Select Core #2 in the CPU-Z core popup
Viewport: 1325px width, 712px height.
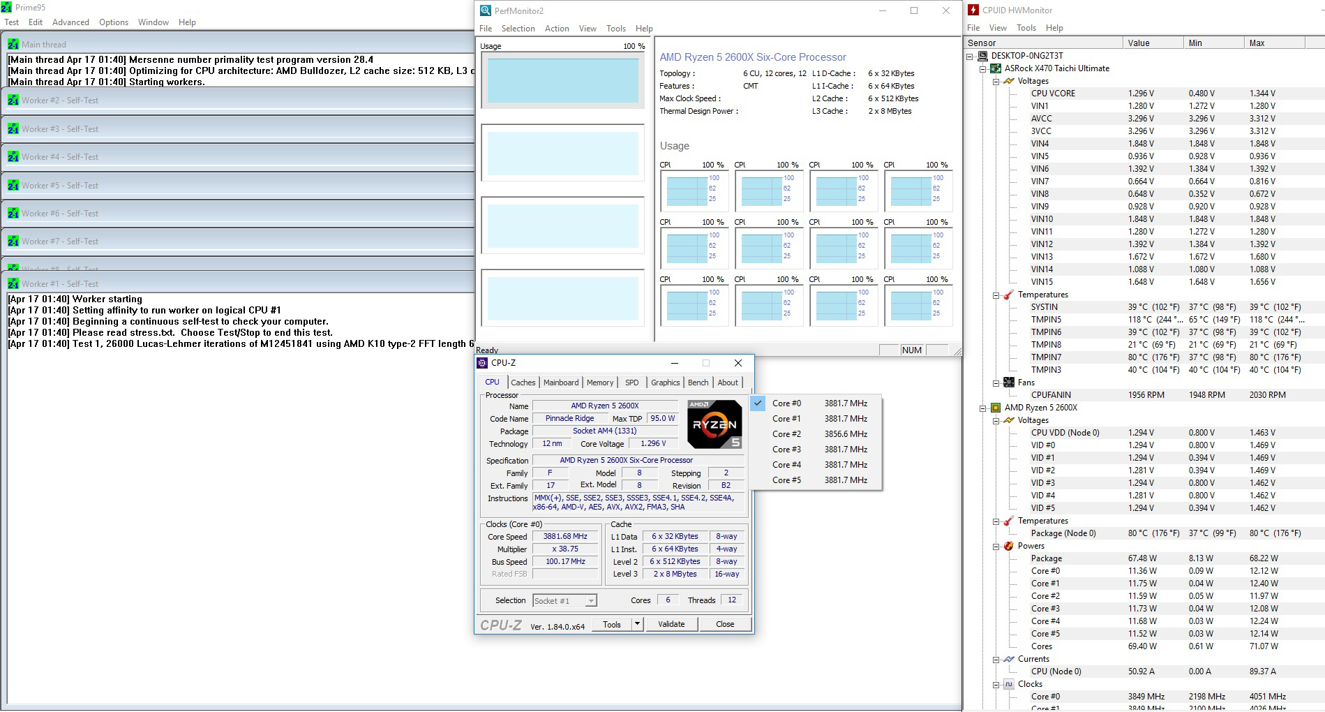(816, 434)
